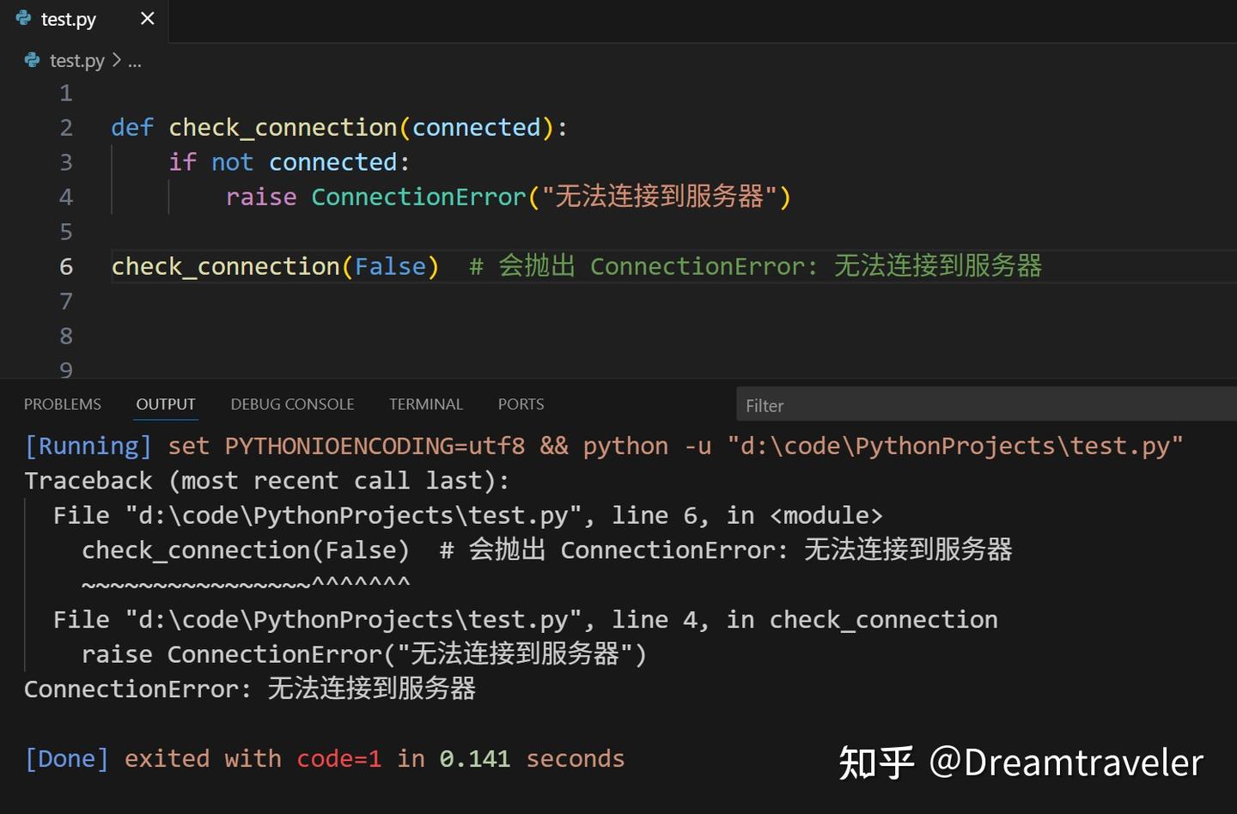Click the Python file icon in the breadcrumb bar
This screenshot has width=1237, height=814.
pyautogui.click(x=31, y=60)
